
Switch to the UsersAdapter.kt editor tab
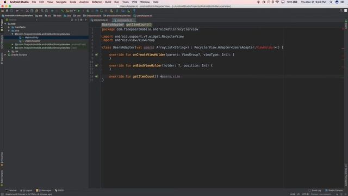coord(124,20)
